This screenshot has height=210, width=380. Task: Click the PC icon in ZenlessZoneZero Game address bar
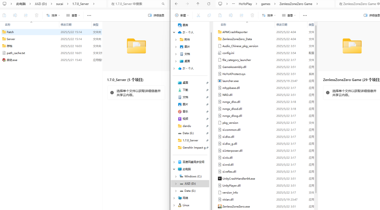[x=220, y=4]
